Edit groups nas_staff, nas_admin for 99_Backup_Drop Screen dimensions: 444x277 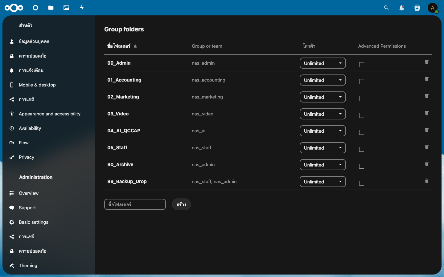[214, 182]
